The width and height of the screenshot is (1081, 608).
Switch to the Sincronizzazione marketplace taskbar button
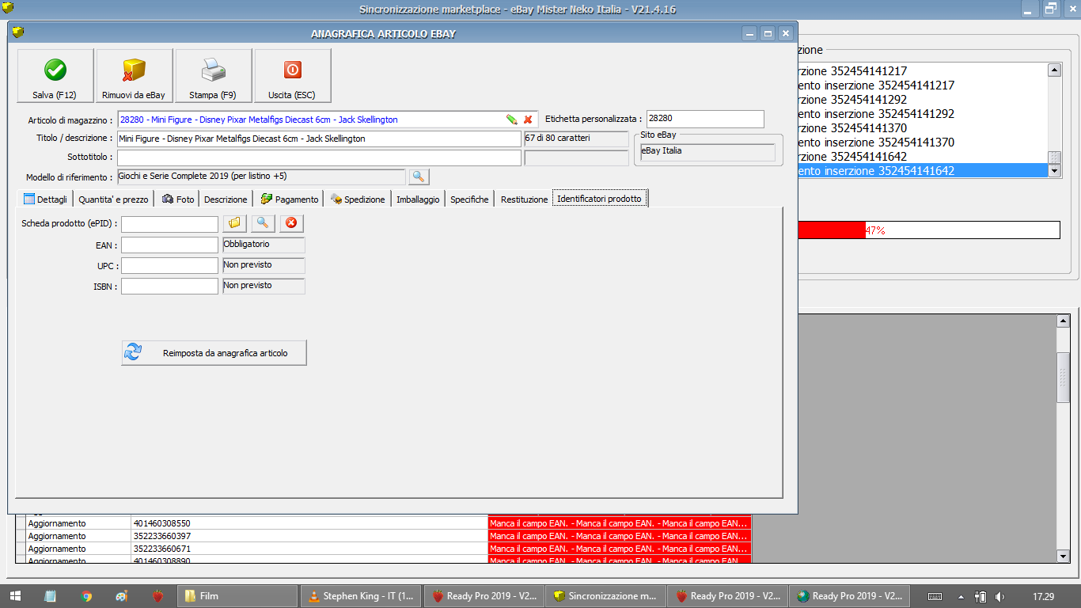point(605,596)
